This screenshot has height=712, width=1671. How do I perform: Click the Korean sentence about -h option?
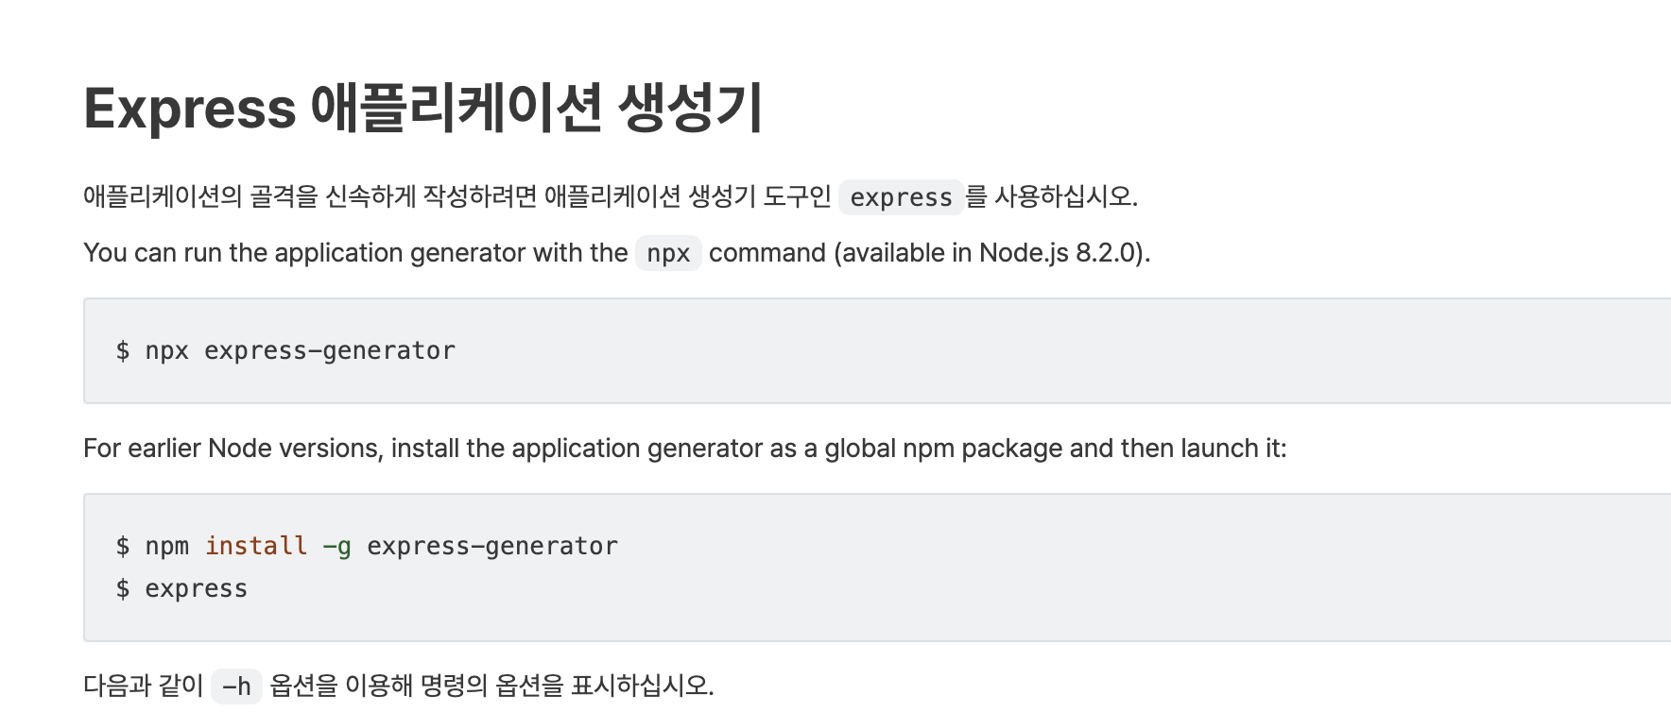pos(399,686)
